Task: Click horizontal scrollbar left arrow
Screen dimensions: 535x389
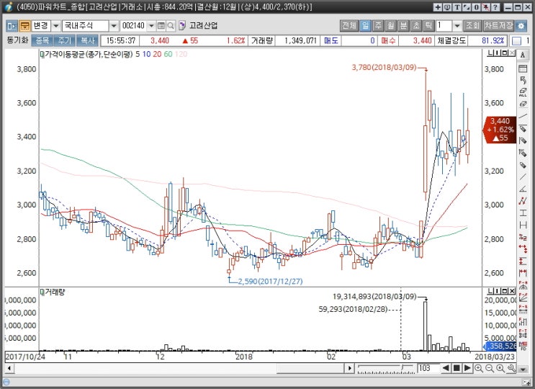Action: 9,369
